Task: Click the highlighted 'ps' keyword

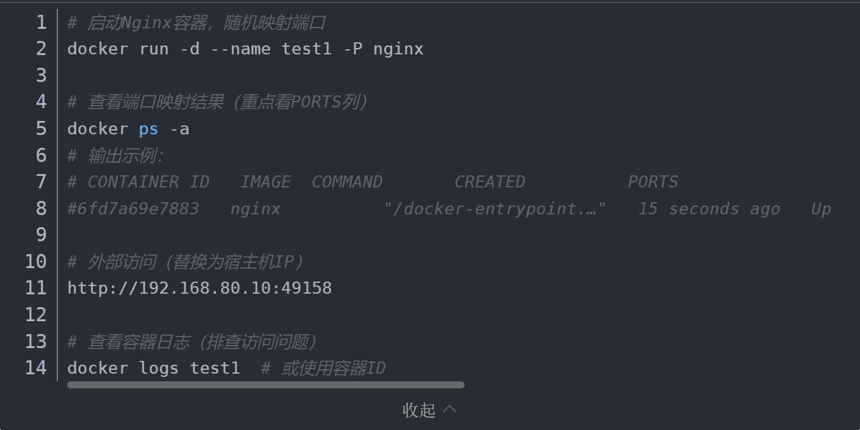Action: click(x=148, y=129)
